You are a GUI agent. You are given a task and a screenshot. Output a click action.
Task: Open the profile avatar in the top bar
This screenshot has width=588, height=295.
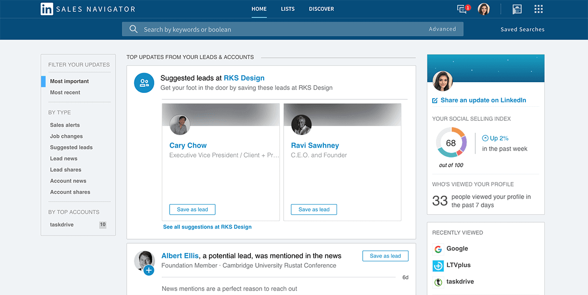pos(484,9)
